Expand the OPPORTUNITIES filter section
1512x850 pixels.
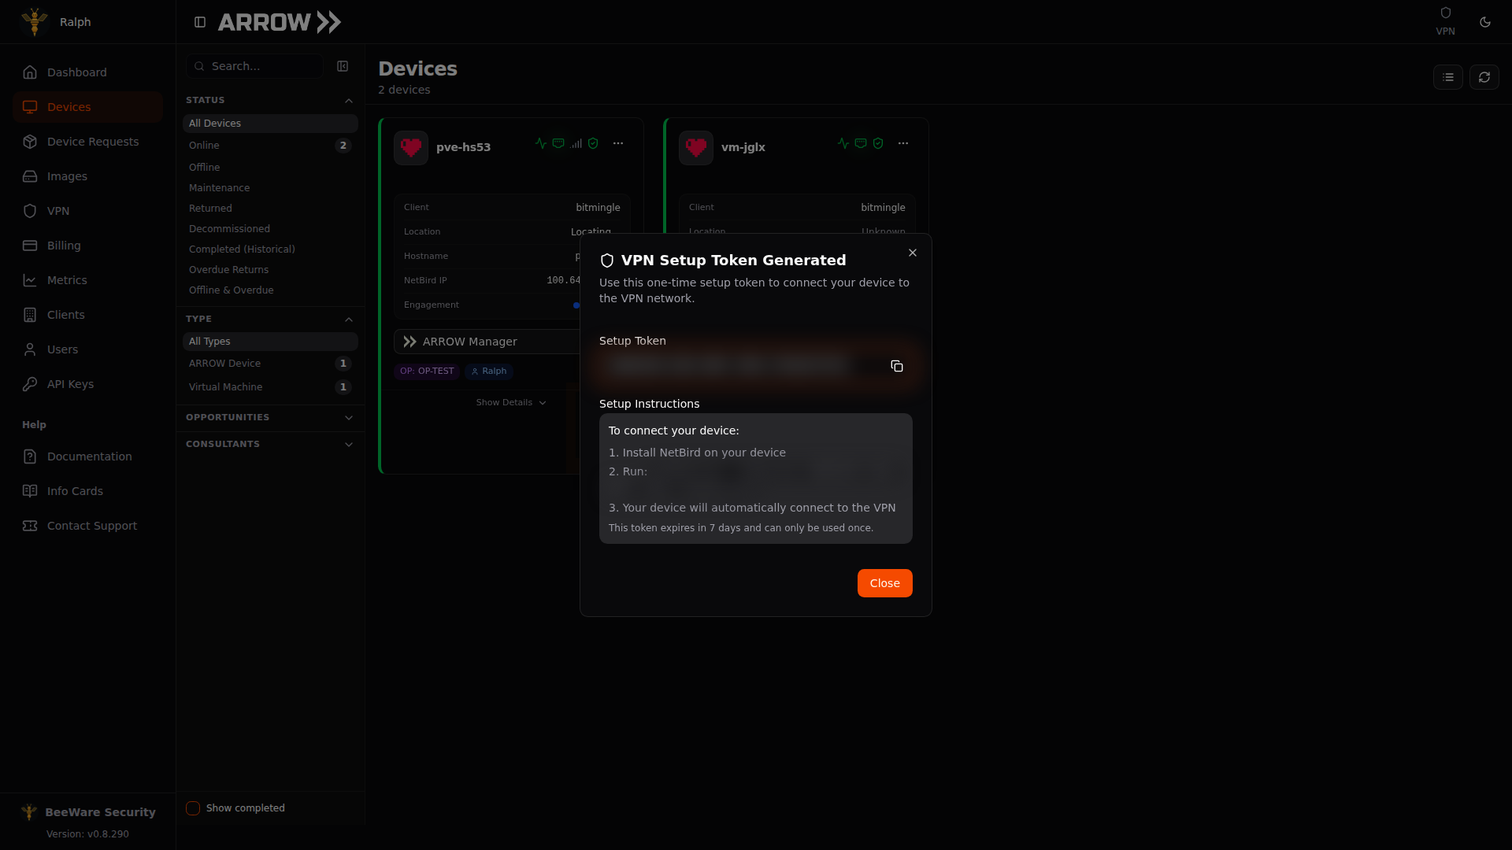(270, 418)
